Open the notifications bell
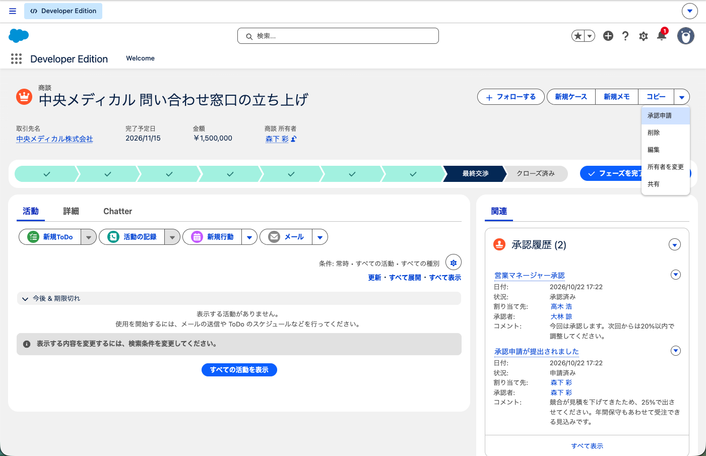Screen dimensions: 706x456 tap(662, 36)
